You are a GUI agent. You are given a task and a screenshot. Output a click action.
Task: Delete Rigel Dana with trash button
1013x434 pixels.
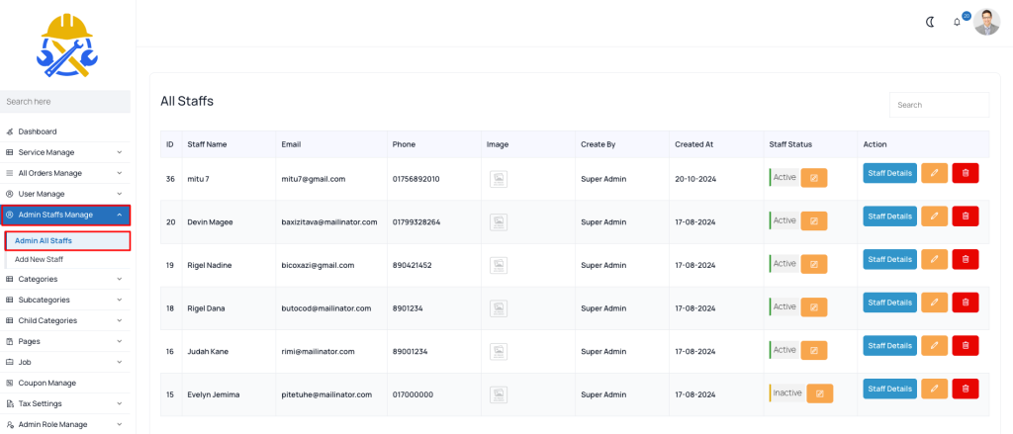tap(966, 303)
